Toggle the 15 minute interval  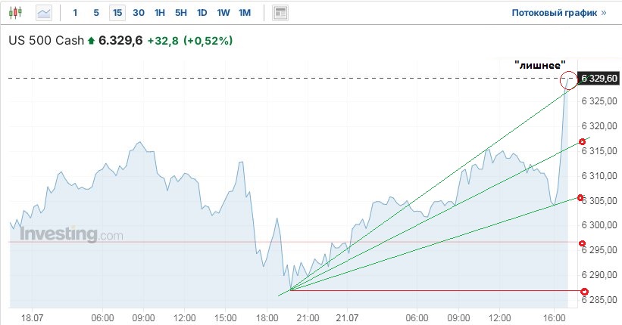point(117,13)
